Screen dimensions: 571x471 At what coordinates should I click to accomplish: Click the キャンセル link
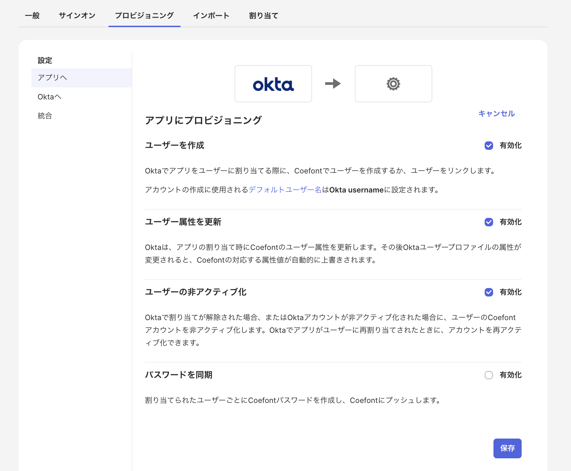[497, 114]
